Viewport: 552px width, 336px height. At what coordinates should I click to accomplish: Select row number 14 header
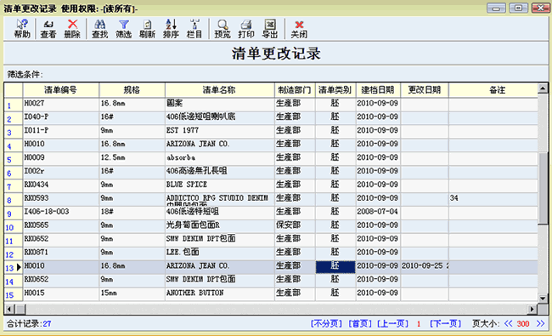14,282
